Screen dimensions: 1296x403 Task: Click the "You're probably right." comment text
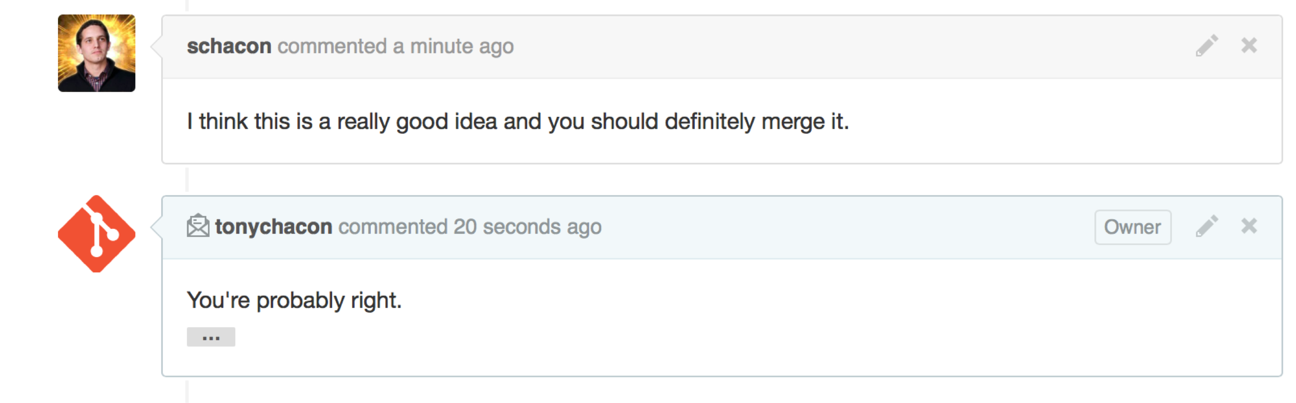[294, 300]
